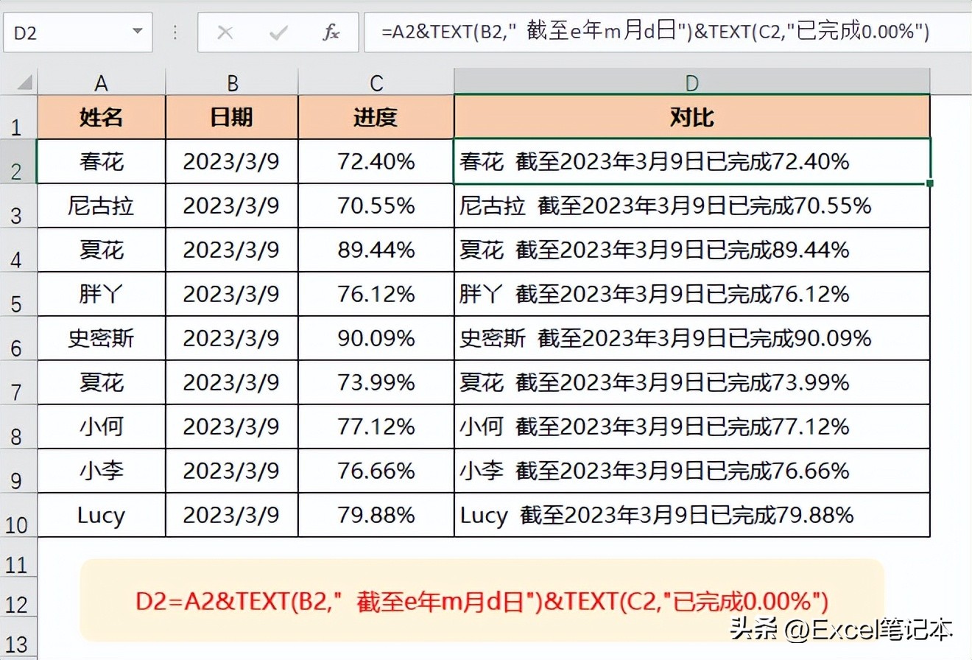
Task: Click the Enter checkmark icon in formula bar
Action: (x=276, y=32)
